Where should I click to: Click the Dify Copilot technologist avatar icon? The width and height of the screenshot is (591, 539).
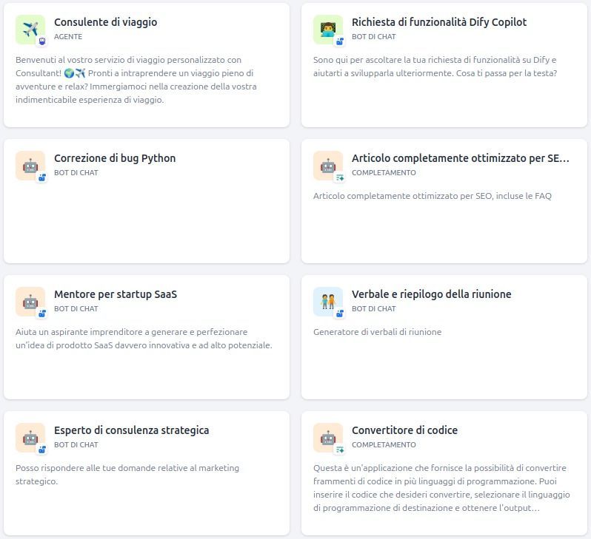[x=327, y=29]
